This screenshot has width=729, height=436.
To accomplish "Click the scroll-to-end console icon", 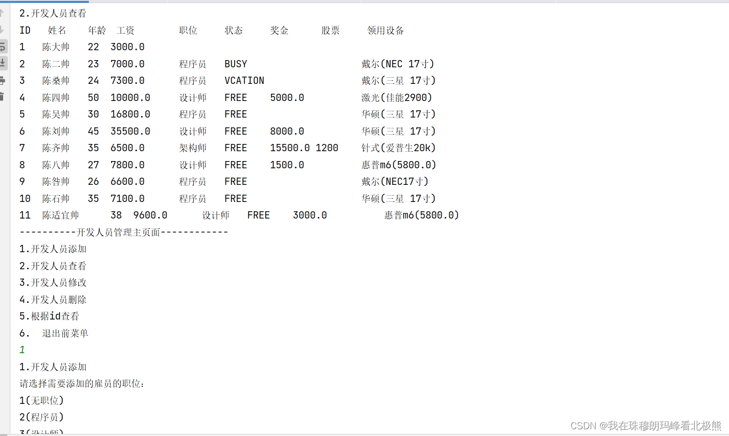I will [3, 63].
